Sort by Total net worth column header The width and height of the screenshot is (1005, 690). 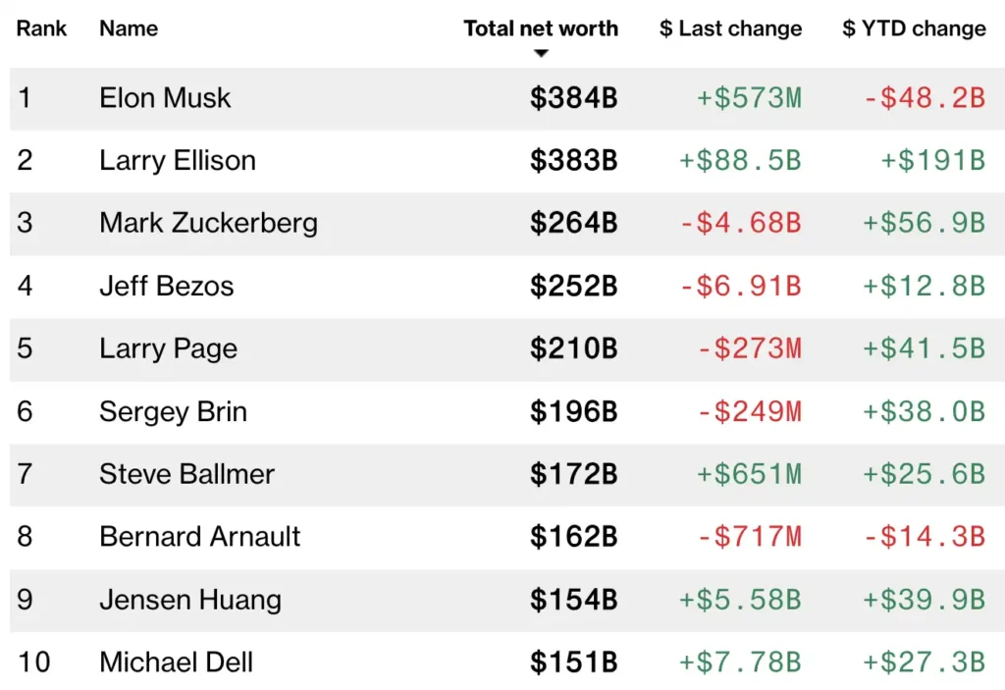[541, 28]
